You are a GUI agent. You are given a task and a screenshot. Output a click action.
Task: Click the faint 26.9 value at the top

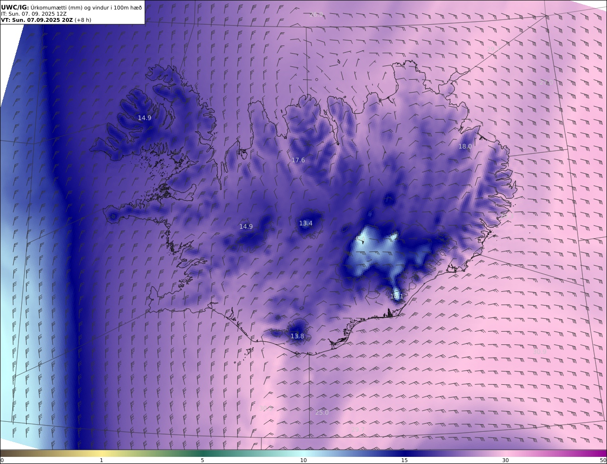316,15
